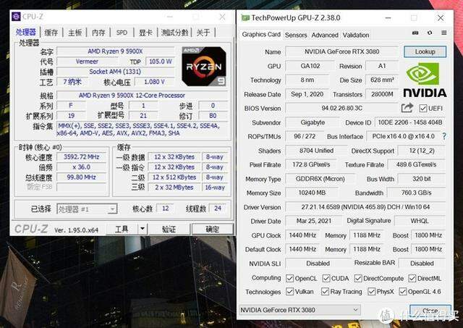This screenshot has width=463, height=328.
Task: Select the 处理器 tab in CPU-Z
Action: (26, 32)
